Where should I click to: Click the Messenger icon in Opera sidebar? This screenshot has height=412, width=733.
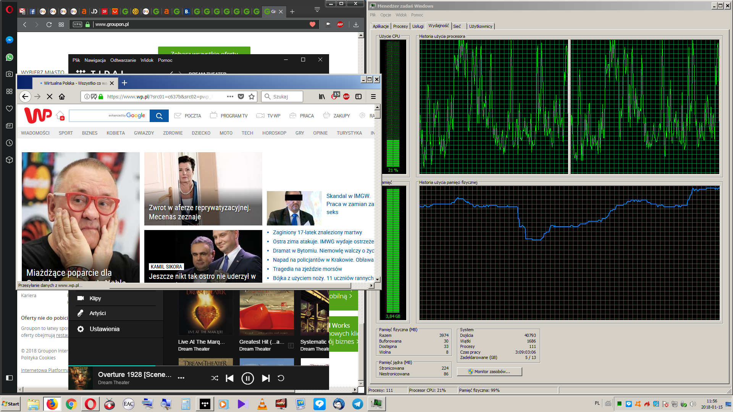[10, 40]
